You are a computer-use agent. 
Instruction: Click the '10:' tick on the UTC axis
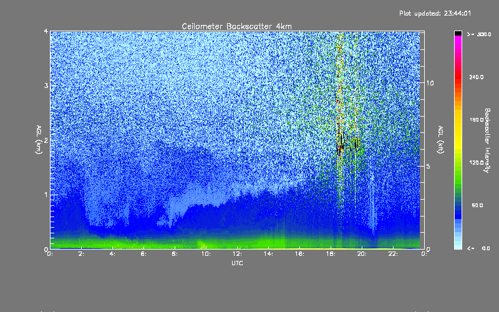click(x=206, y=254)
